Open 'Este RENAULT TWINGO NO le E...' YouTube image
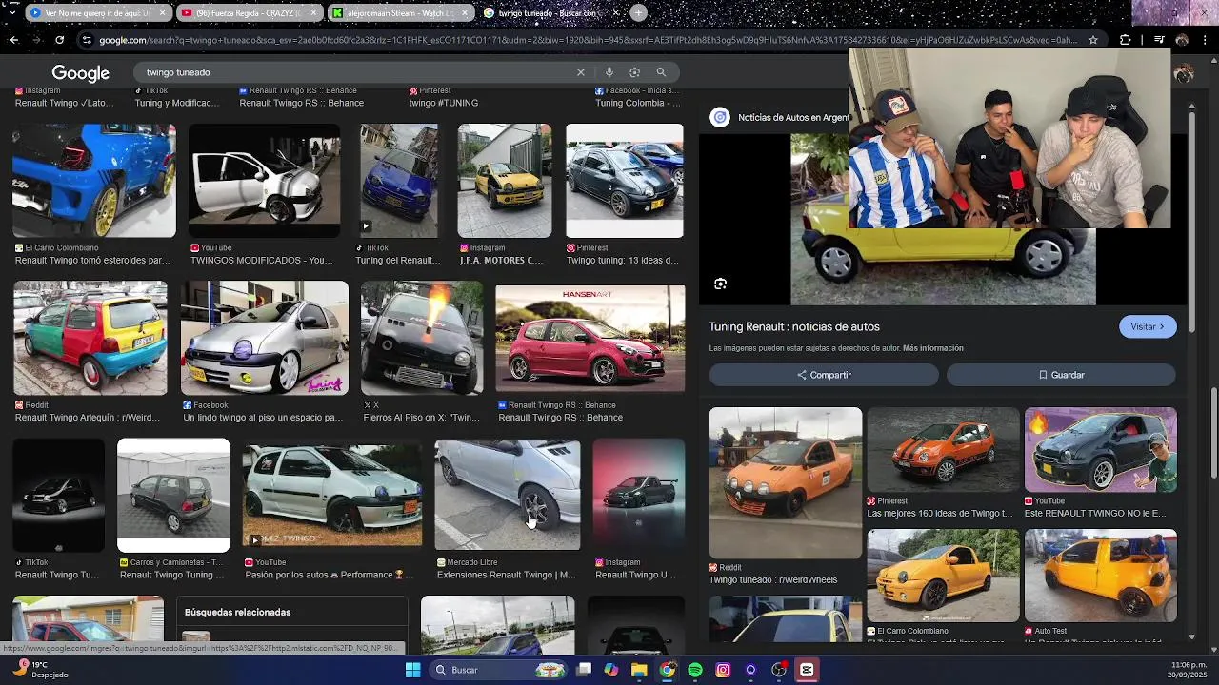1219x685 pixels. (1100, 450)
